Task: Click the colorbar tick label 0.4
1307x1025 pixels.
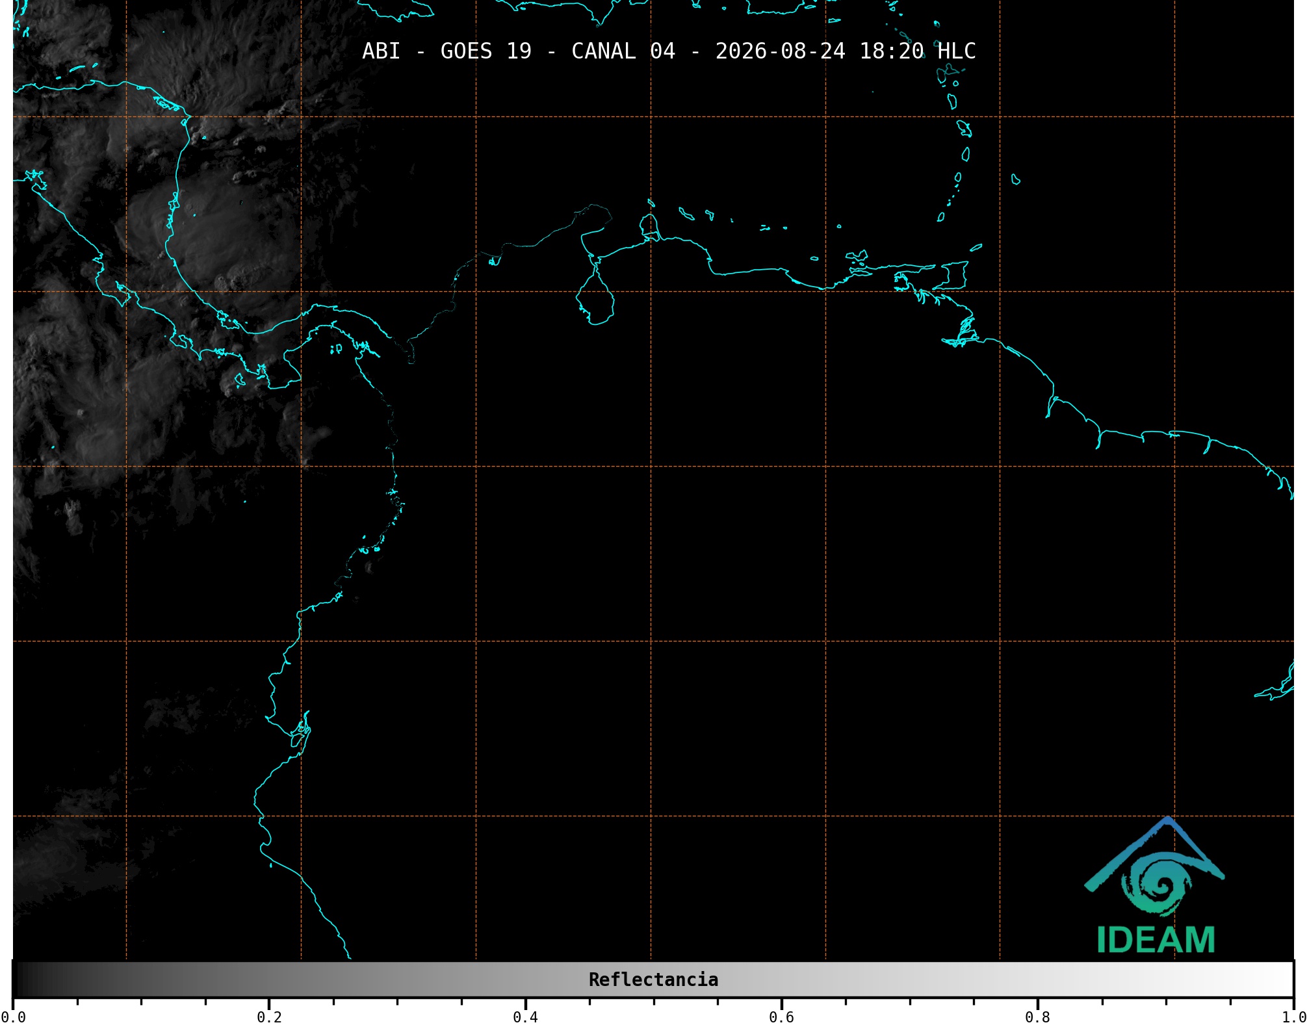Action: point(525,1017)
